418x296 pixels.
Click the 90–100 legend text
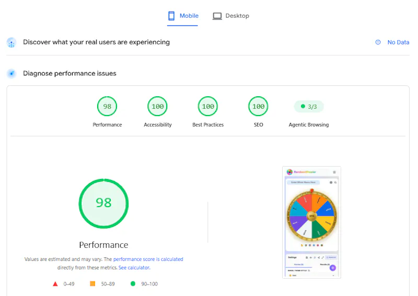click(x=149, y=284)
